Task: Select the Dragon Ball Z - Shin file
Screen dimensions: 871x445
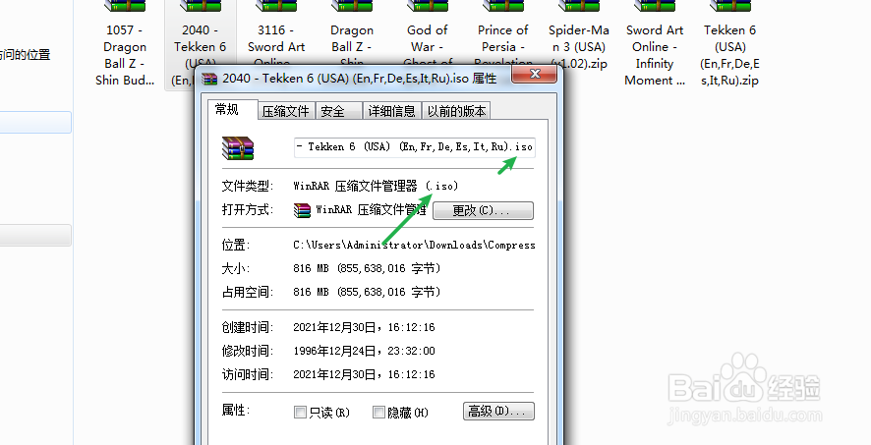Action: click(x=352, y=33)
